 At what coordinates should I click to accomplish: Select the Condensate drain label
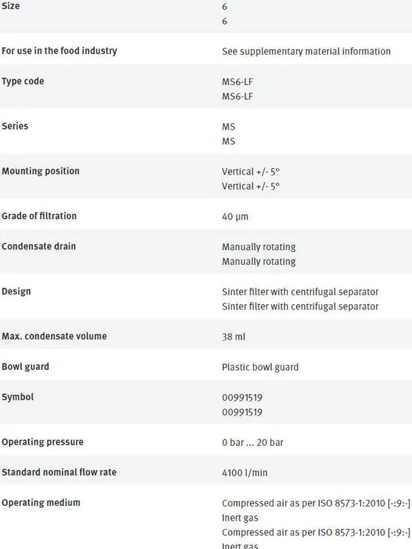pyautogui.click(x=39, y=246)
